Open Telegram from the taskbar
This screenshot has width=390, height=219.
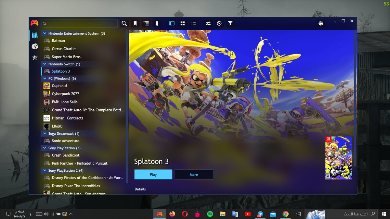pos(260,214)
